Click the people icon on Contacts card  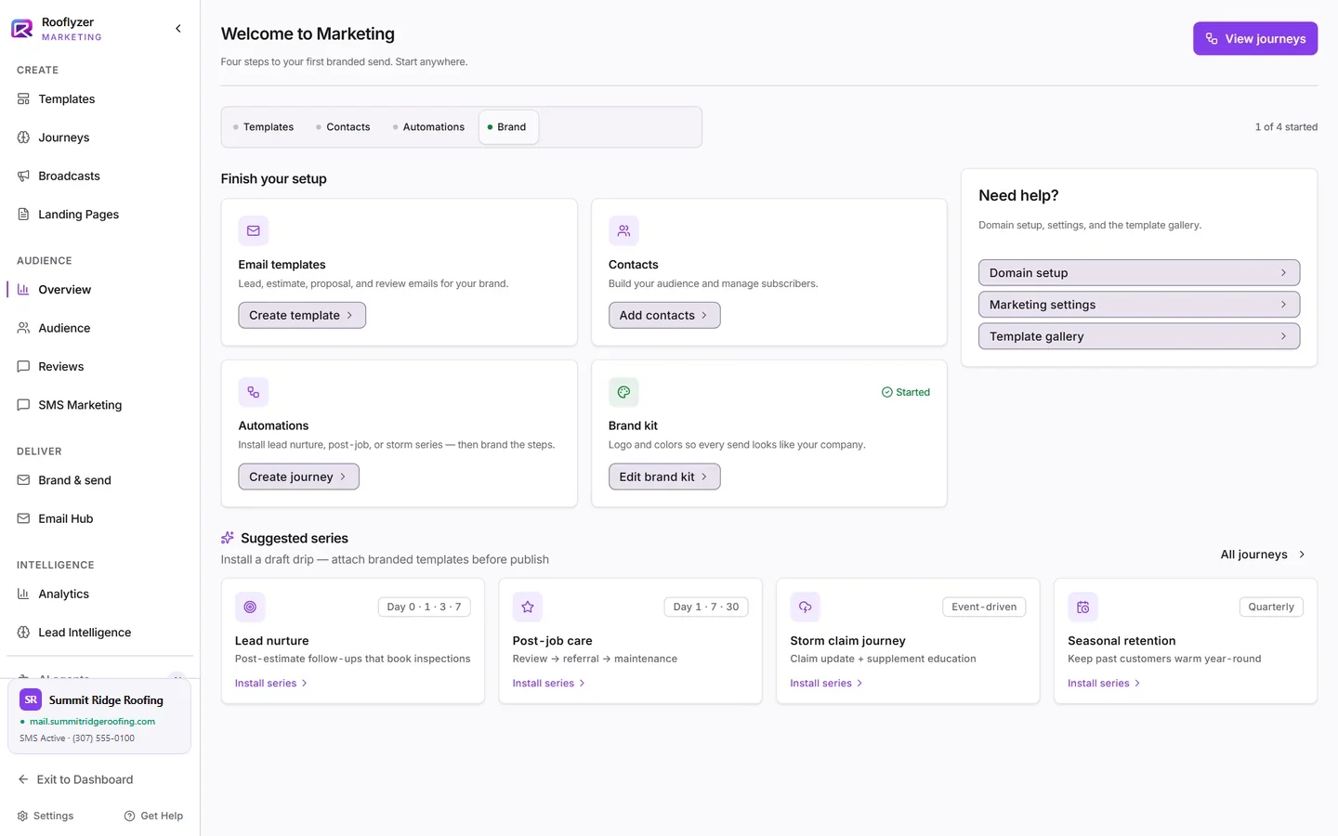tap(623, 230)
